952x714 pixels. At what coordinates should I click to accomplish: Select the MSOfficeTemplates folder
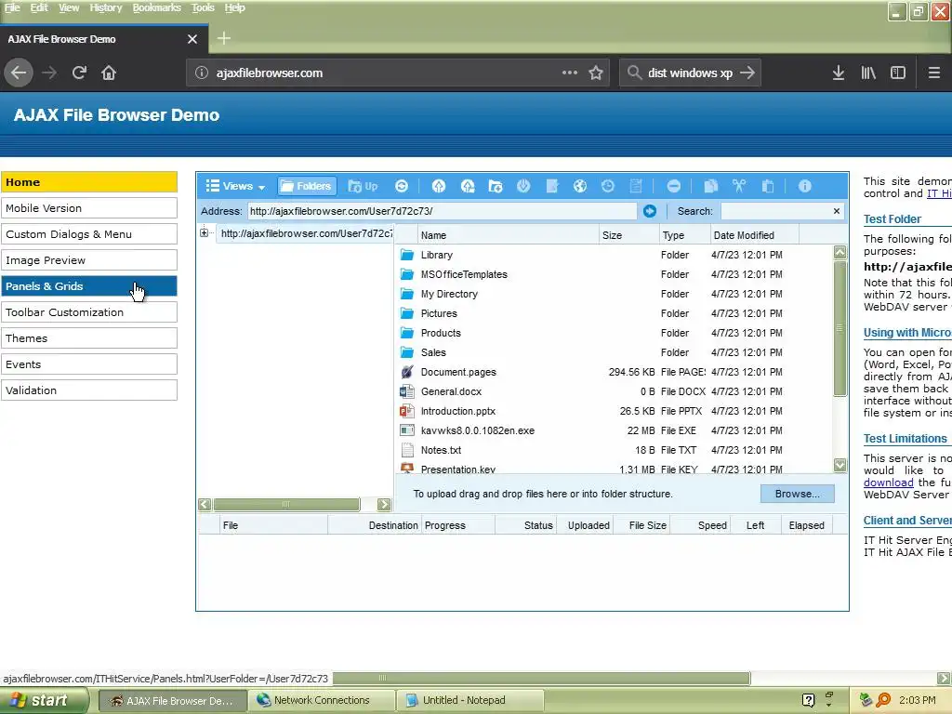[615, 274]
